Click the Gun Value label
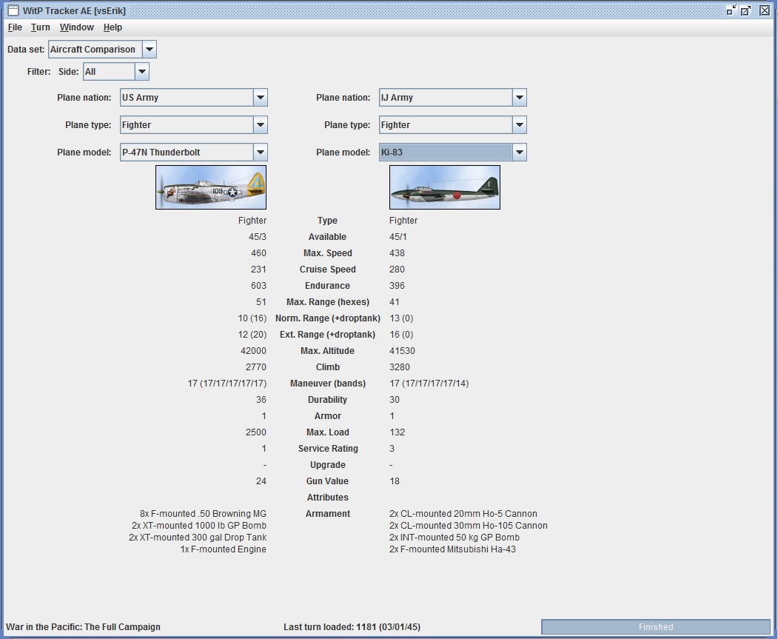Image resolution: width=778 pixels, height=639 pixels. [327, 481]
